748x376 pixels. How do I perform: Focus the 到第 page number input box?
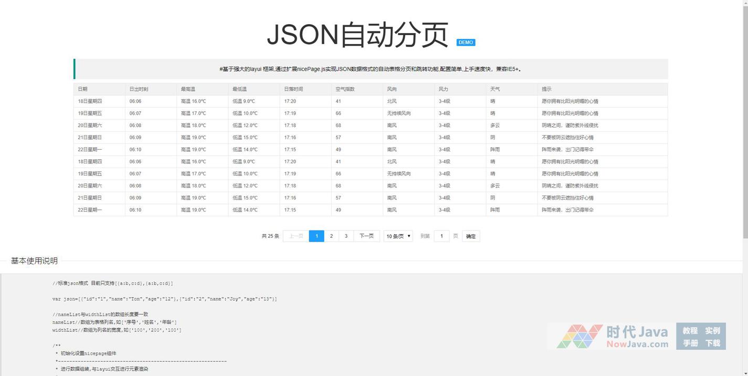[441, 236]
